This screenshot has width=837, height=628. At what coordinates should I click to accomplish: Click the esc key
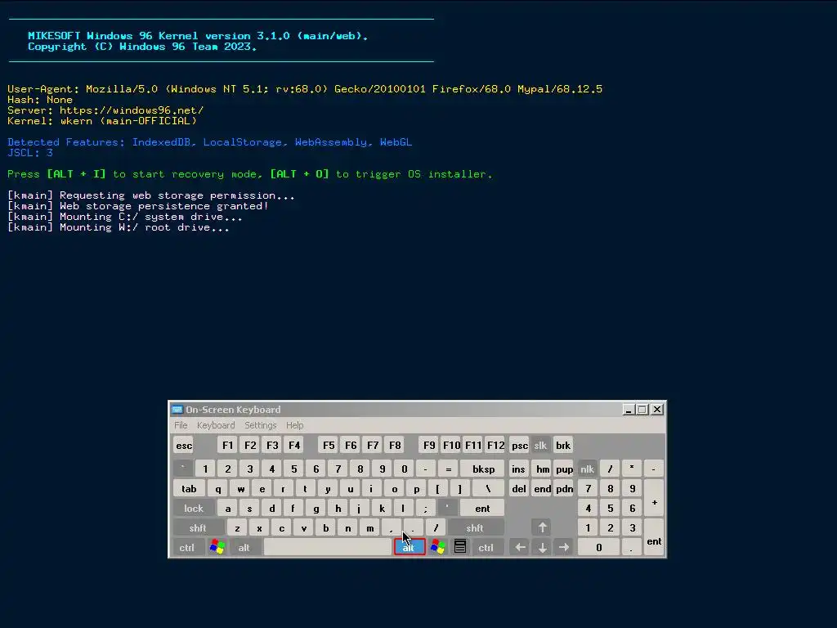[184, 446]
